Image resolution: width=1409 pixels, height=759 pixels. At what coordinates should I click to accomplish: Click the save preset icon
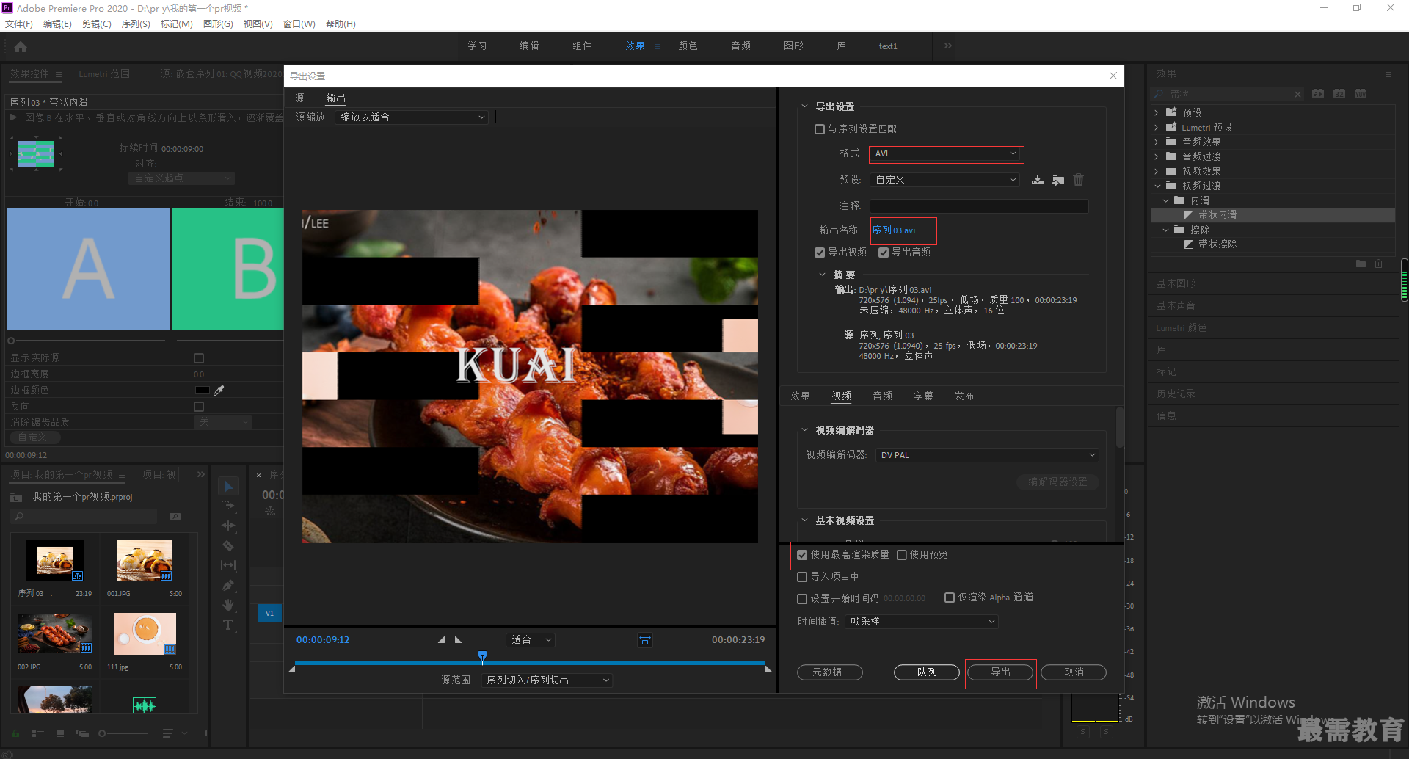pyautogui.click(x=1037, y=180)
